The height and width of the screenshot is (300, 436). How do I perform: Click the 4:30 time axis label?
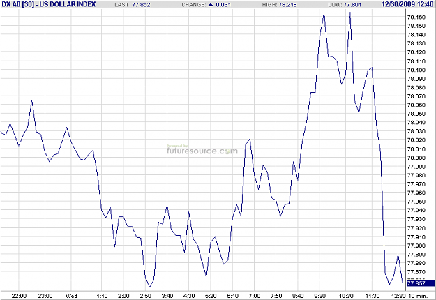click(189, 296)
